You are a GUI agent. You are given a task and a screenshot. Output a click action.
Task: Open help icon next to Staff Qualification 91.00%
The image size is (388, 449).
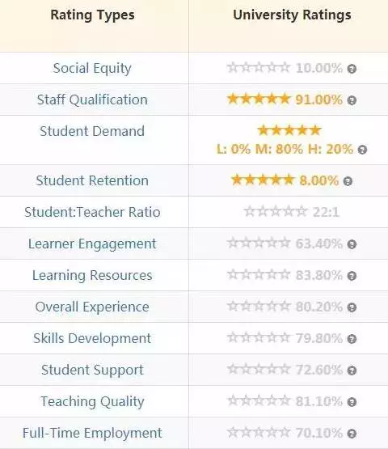352,100
